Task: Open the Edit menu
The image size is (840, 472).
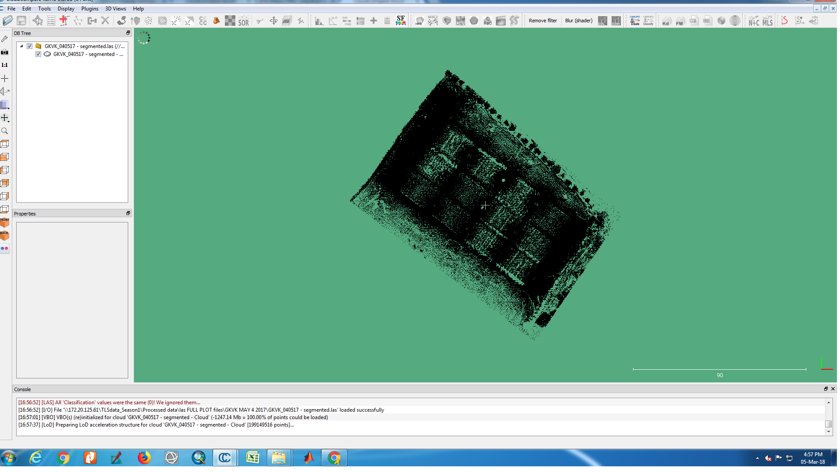Action: point(27,9)
